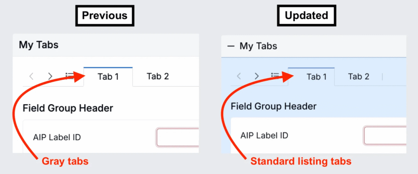Click the previous-tab arrow in the Updated panel
The image size is (418, 174).
[239, 76]
